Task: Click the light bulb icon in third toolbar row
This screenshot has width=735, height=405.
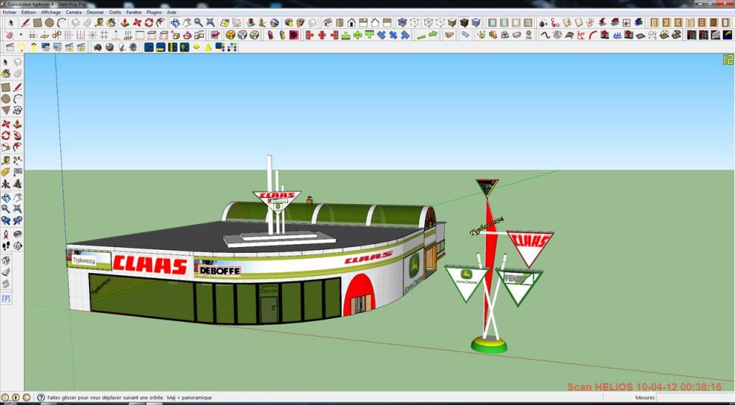Action: coord(22,47)
